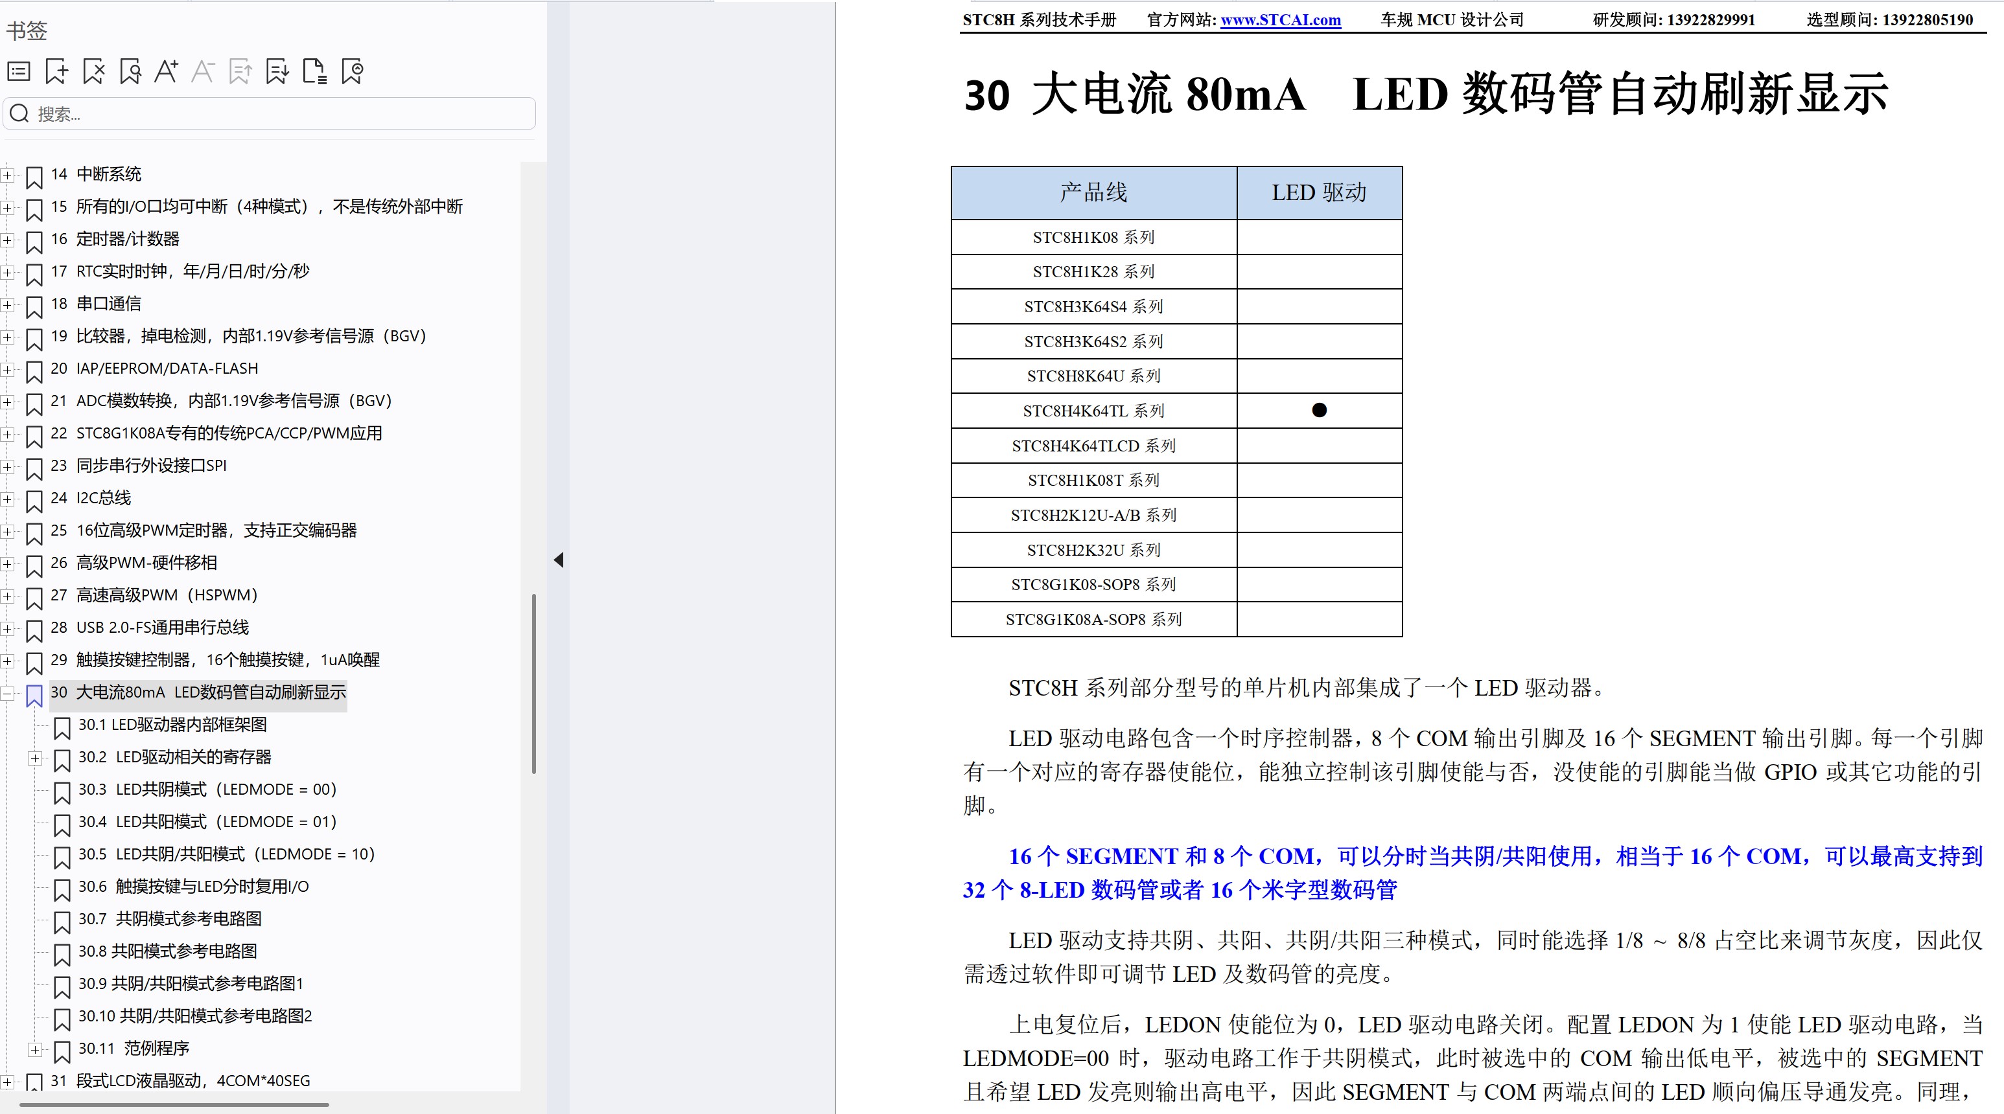Open the bookmark options list icon
This screenshot has height=1114, width=2004.
18,71
